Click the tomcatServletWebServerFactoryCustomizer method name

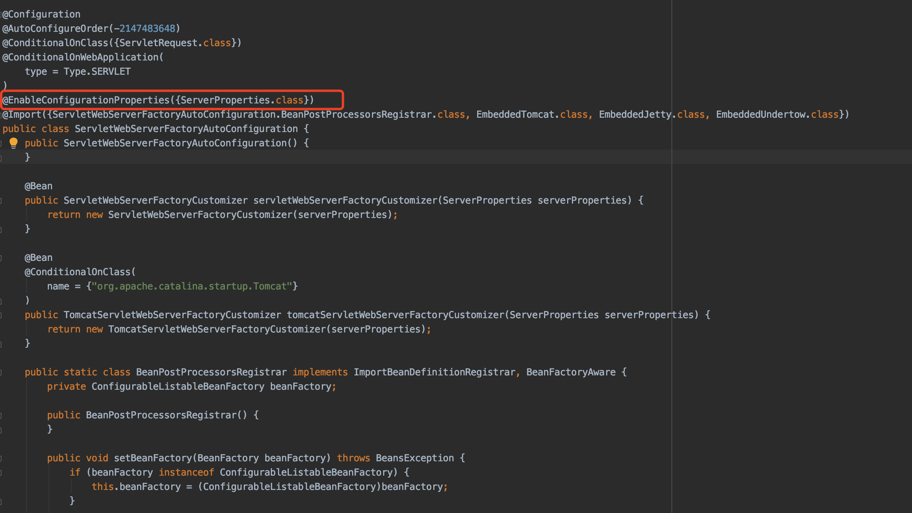[395, 315]
